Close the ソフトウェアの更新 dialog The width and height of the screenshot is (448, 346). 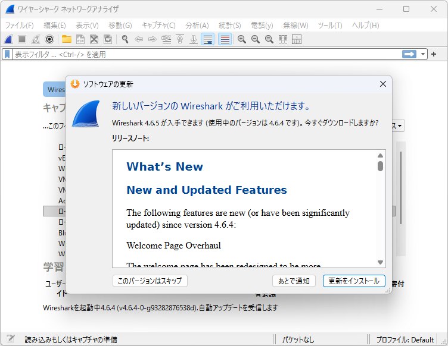pos(383,84)
